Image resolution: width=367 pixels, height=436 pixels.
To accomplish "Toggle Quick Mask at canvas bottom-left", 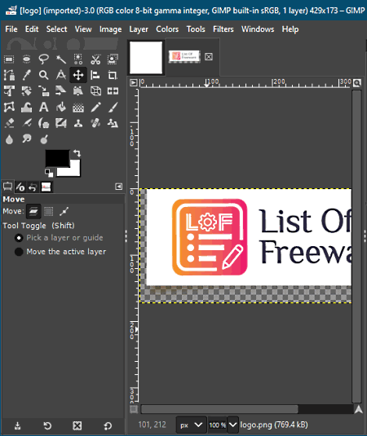I will (134, 409).
